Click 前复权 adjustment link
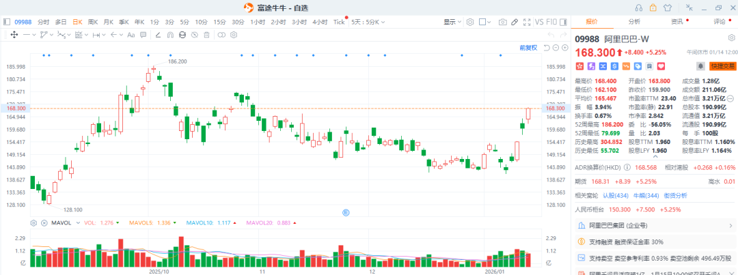 [x=528, y=48]
